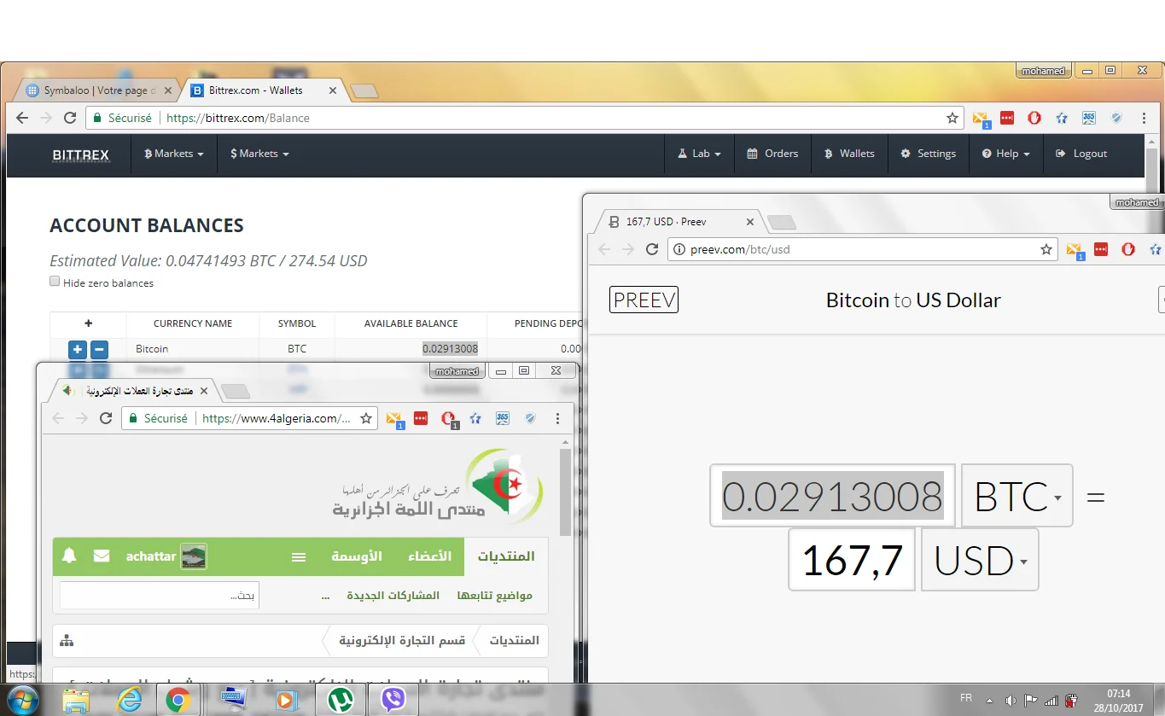Click the forum sitemap tree icon

(67, 640)
